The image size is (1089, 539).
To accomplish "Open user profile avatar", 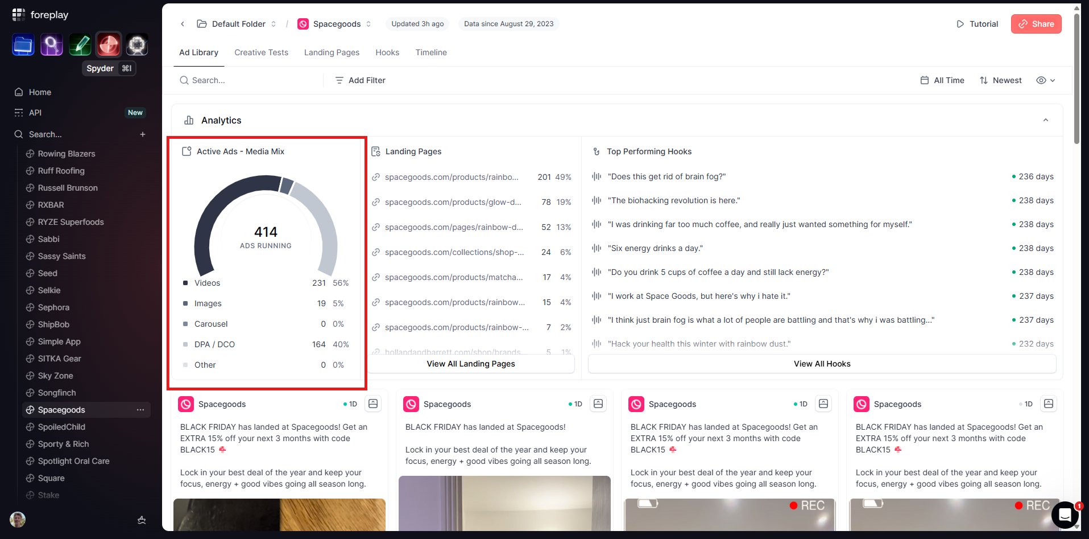I will [x=18, y=520].
